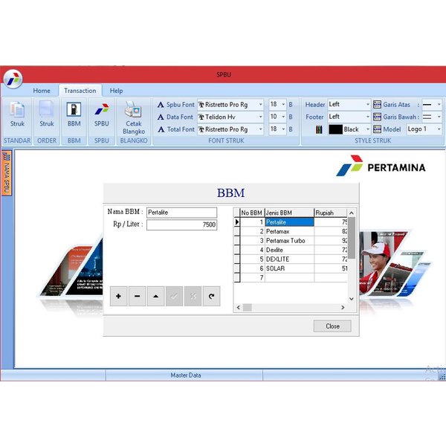Click the No BBM column header
This screenshot has width=446, height=446.
pos(252,213)
